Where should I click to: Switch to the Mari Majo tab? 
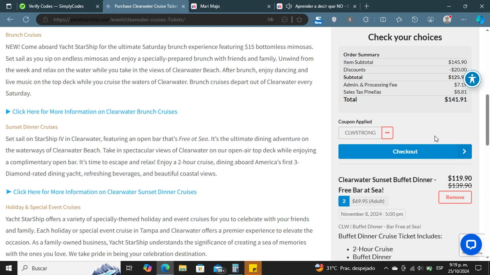(x=231, y=6)
